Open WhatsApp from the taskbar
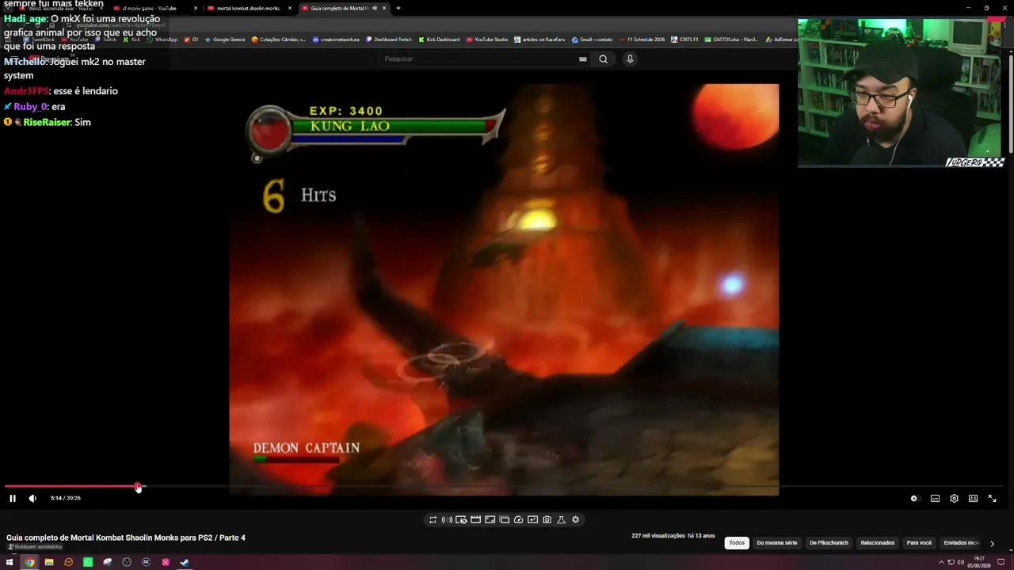The width and height of the screenshot is (1014, 570). tap(88, 562)
